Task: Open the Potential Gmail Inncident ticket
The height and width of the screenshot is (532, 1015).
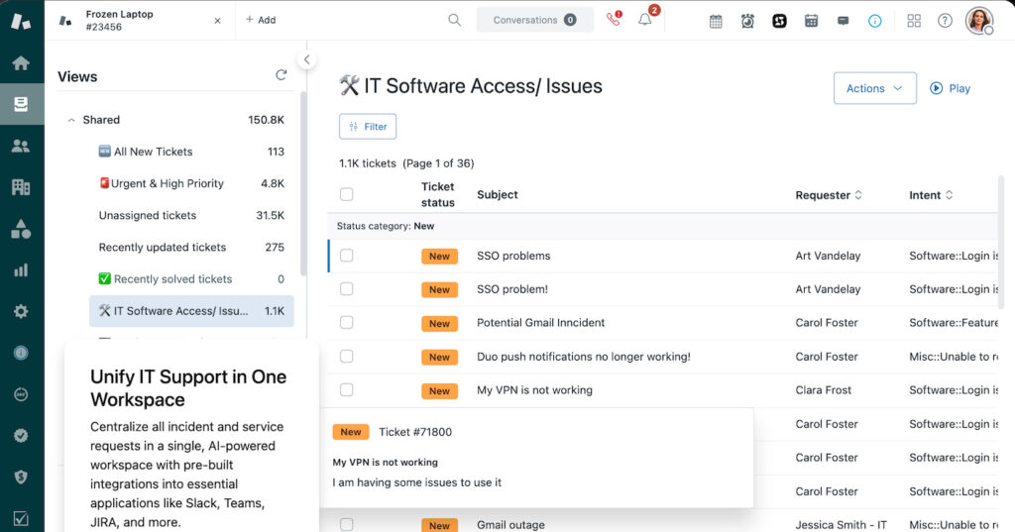Action: [540, 322]
